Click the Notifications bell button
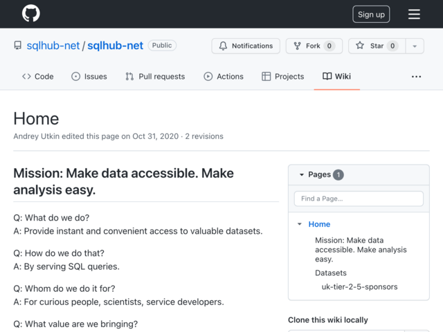Viewport: 443px width, 332px height. point(246,46)
